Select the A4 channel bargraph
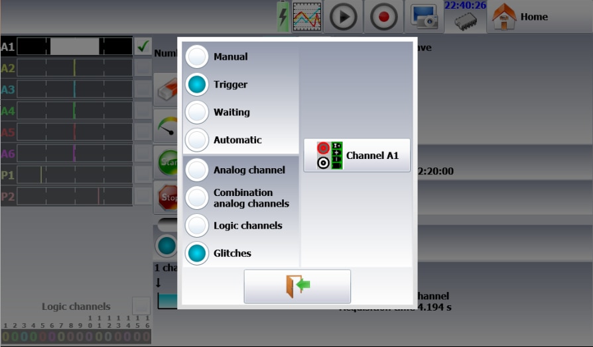The image size is (593, 347). click(x=75, y=111)
